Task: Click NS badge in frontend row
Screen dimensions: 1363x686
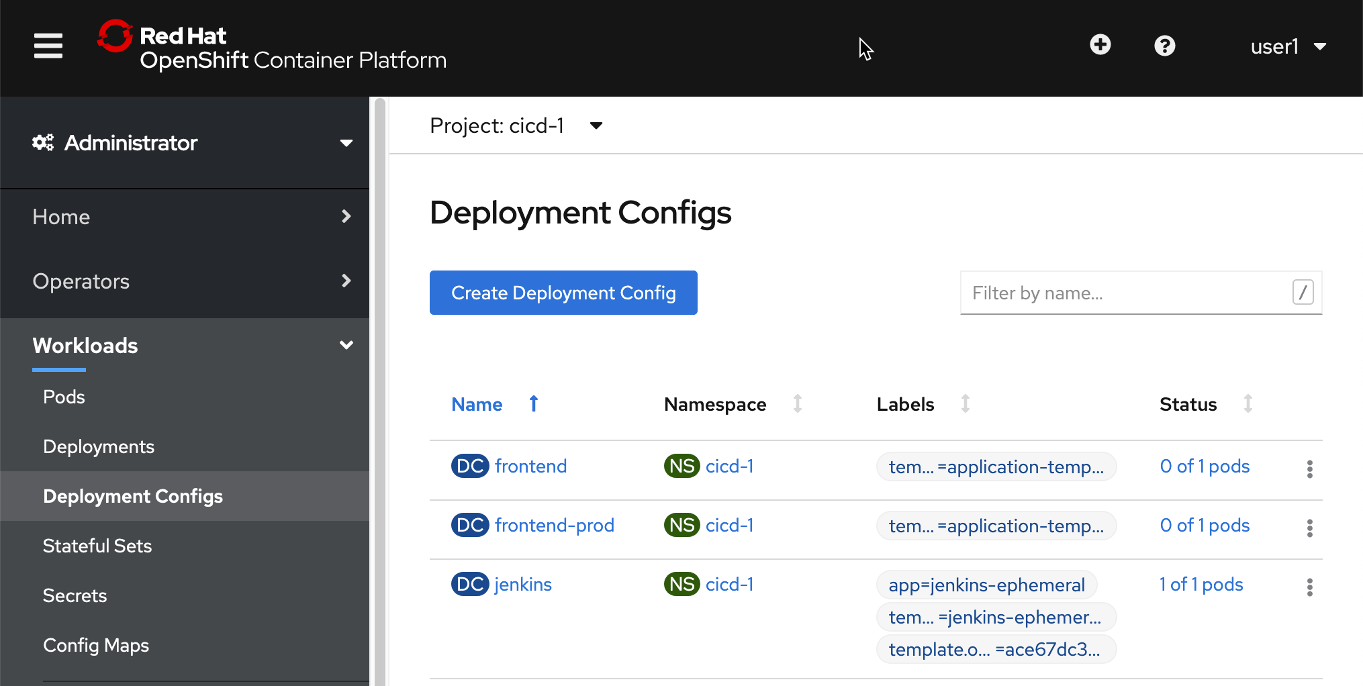Action: pos(682,466)
